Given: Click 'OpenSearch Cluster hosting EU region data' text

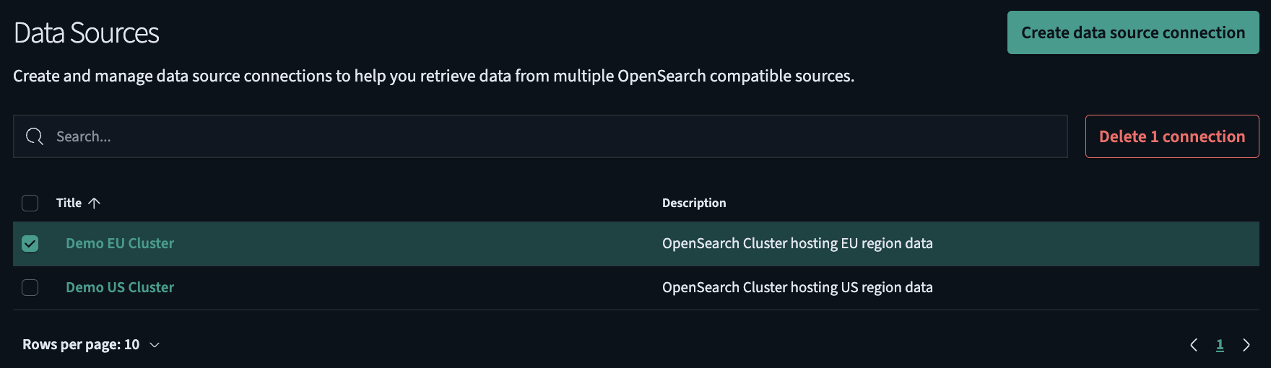Looking at the screenshot, I should click(797, 243).
